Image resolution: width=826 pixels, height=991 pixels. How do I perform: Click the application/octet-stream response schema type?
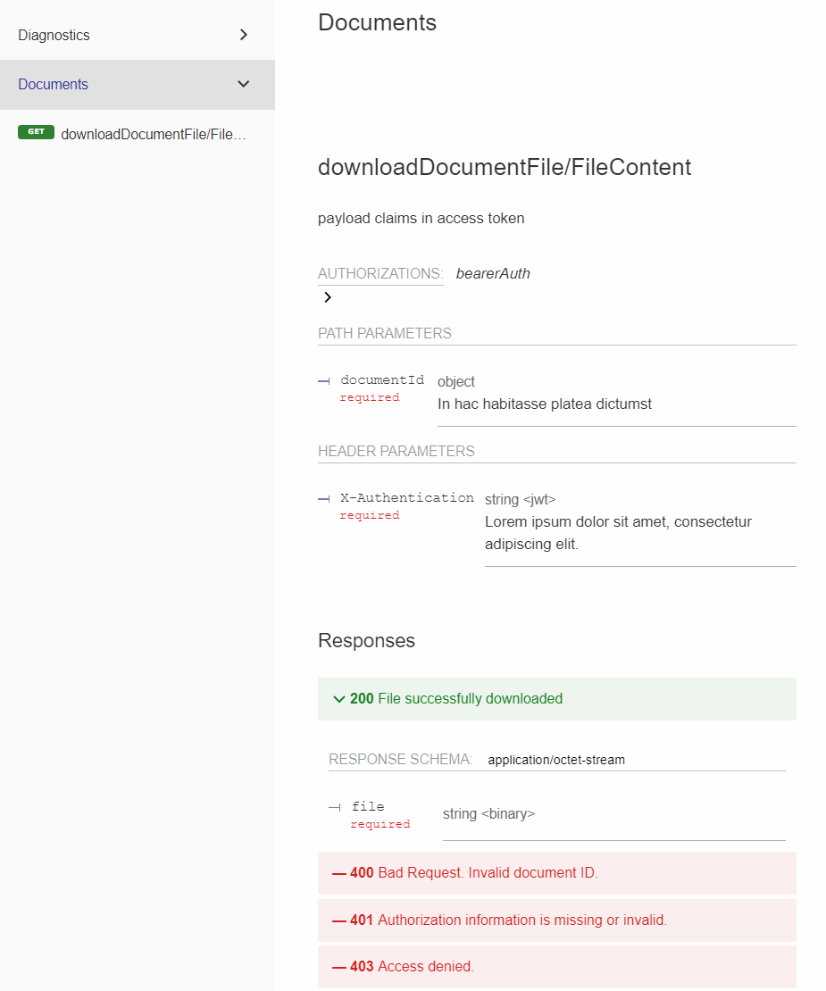556,760
